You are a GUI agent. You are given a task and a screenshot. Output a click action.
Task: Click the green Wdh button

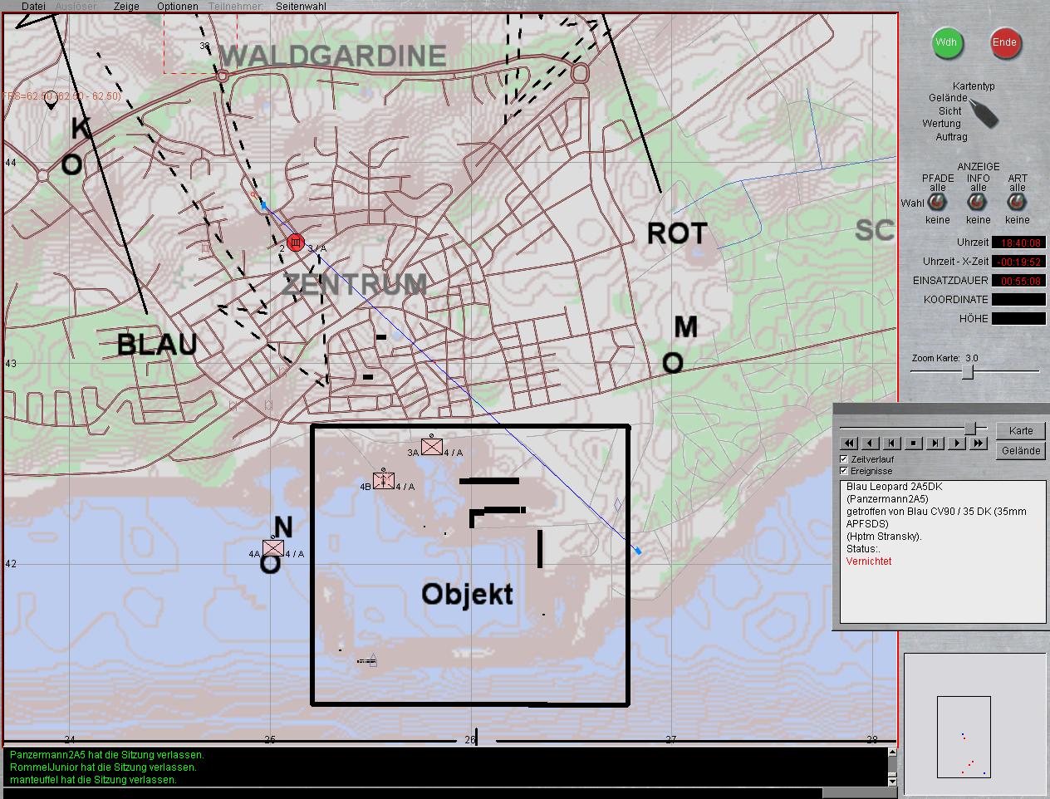946,42
